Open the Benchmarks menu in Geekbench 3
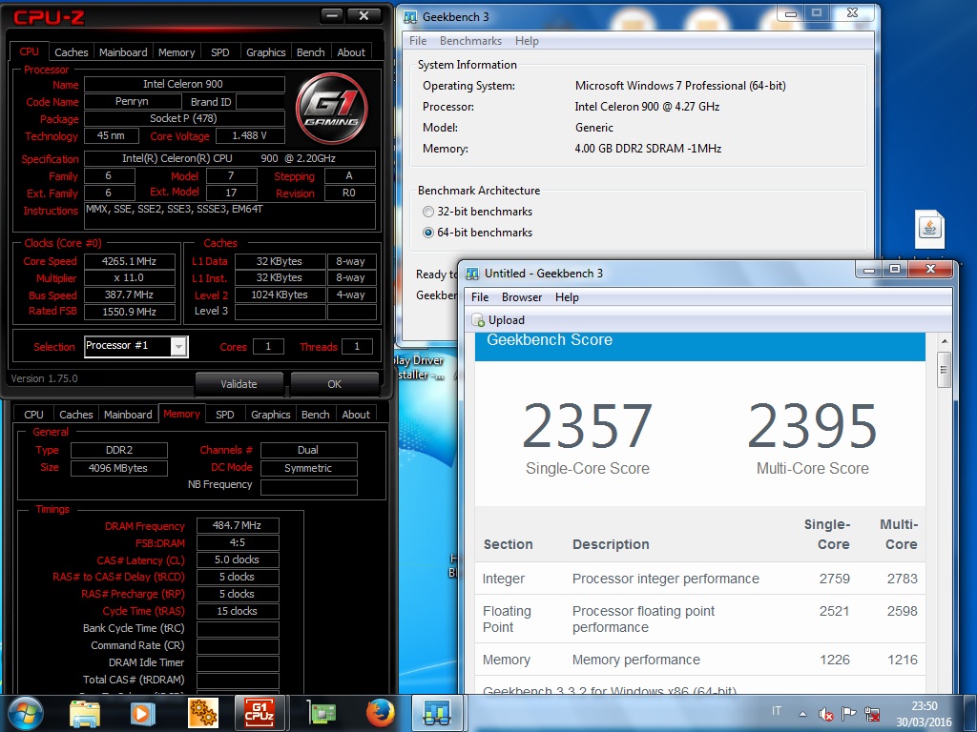The height and width of the screenshot is (732, 977). (470, 40)
